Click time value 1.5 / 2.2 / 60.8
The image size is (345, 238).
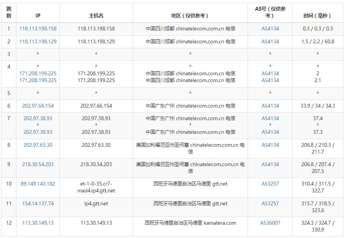(x=318, y=41)
